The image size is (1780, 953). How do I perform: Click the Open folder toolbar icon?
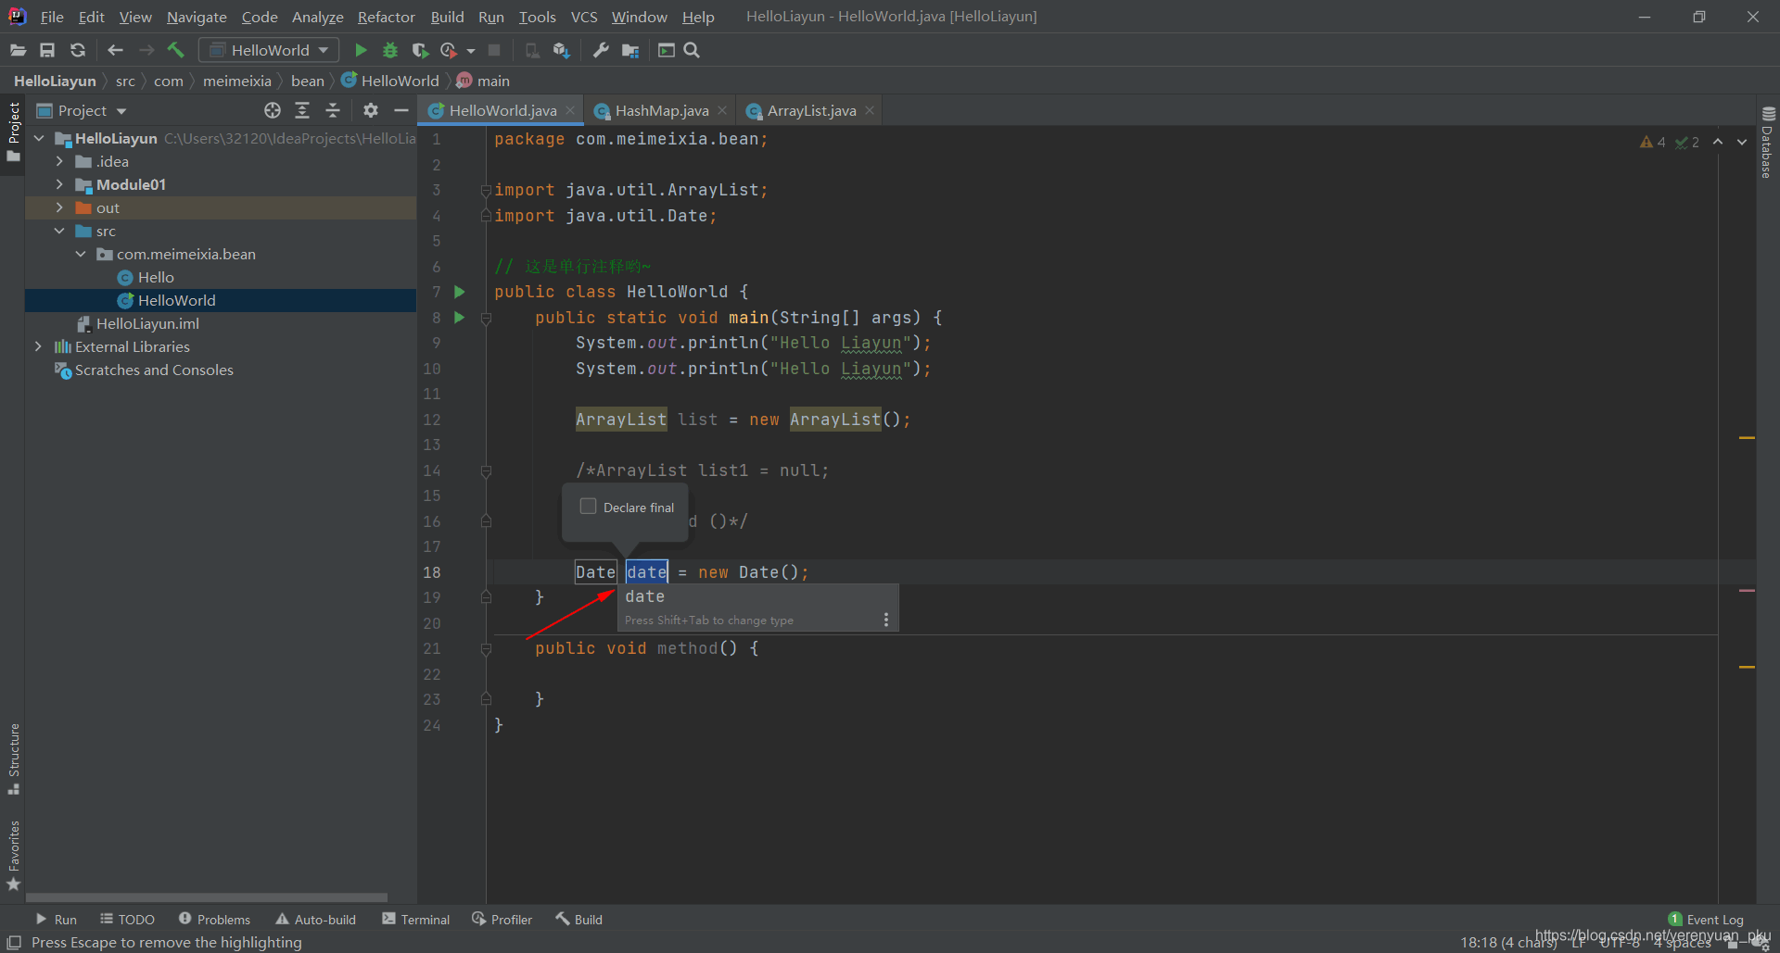click(18, 50)
